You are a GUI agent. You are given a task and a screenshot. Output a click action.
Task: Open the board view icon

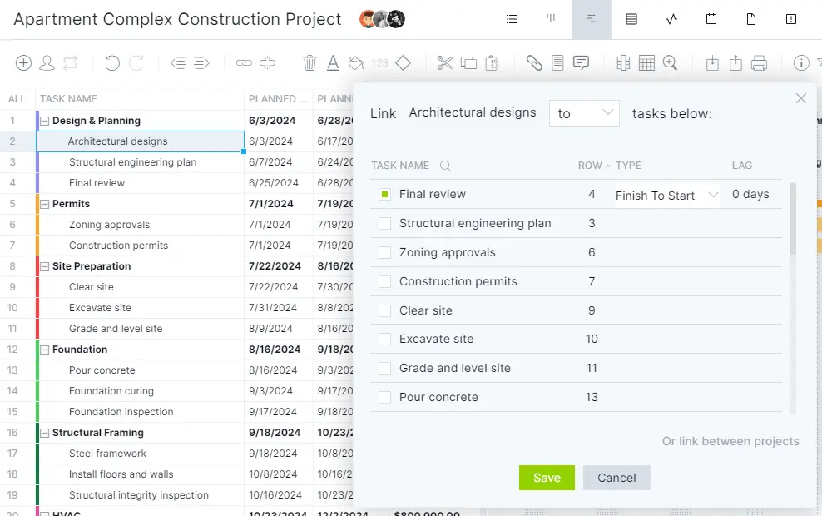(551, 19)
